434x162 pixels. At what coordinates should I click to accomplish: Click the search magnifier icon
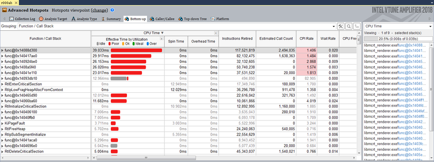click(x=349, y=26)
